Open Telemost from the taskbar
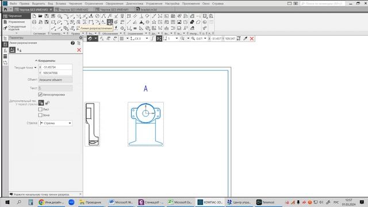Screen dimensions: 368x207 point(266,202)
